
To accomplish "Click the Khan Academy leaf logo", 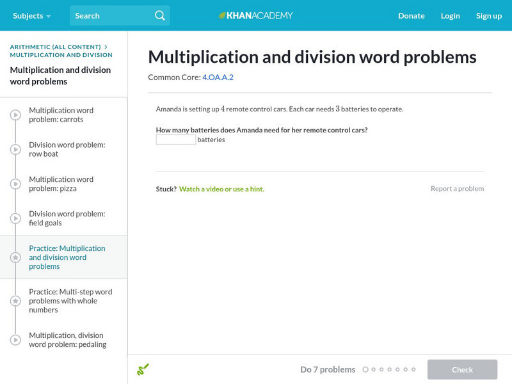I will (223, 15).
